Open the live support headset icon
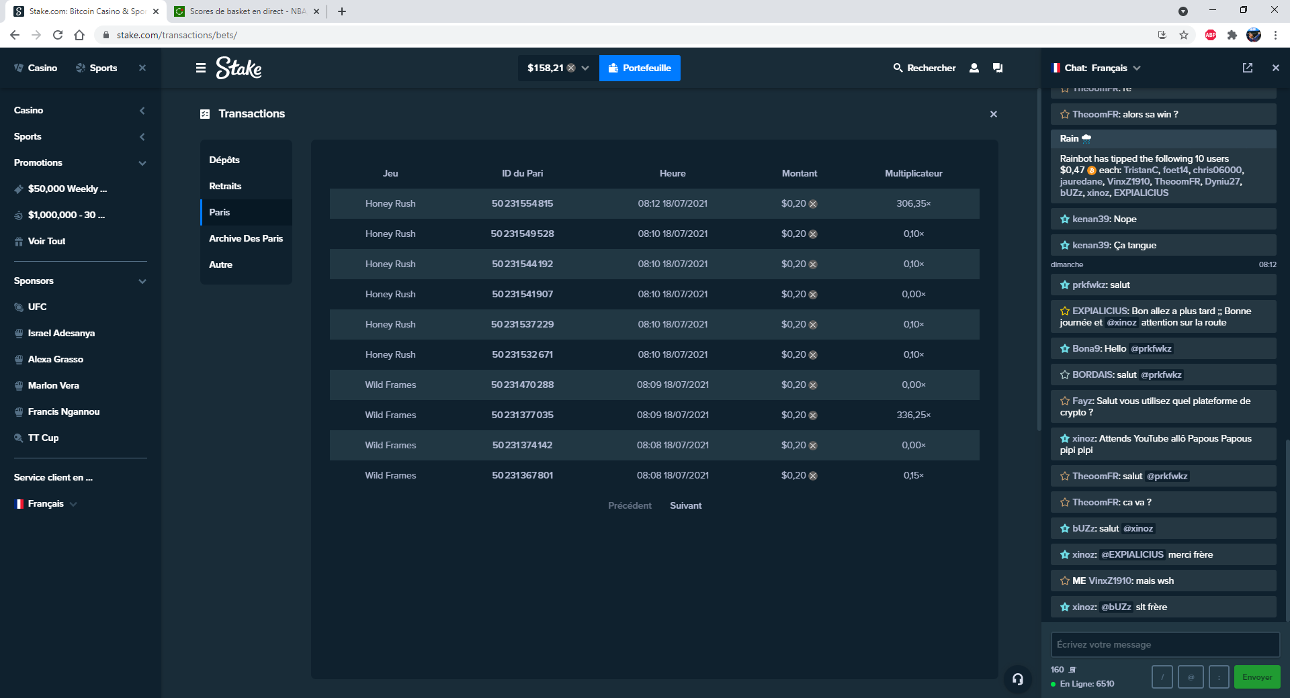 click(1018, 679)
